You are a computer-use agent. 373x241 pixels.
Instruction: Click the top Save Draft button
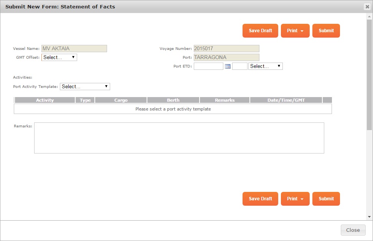pos(260,31)
